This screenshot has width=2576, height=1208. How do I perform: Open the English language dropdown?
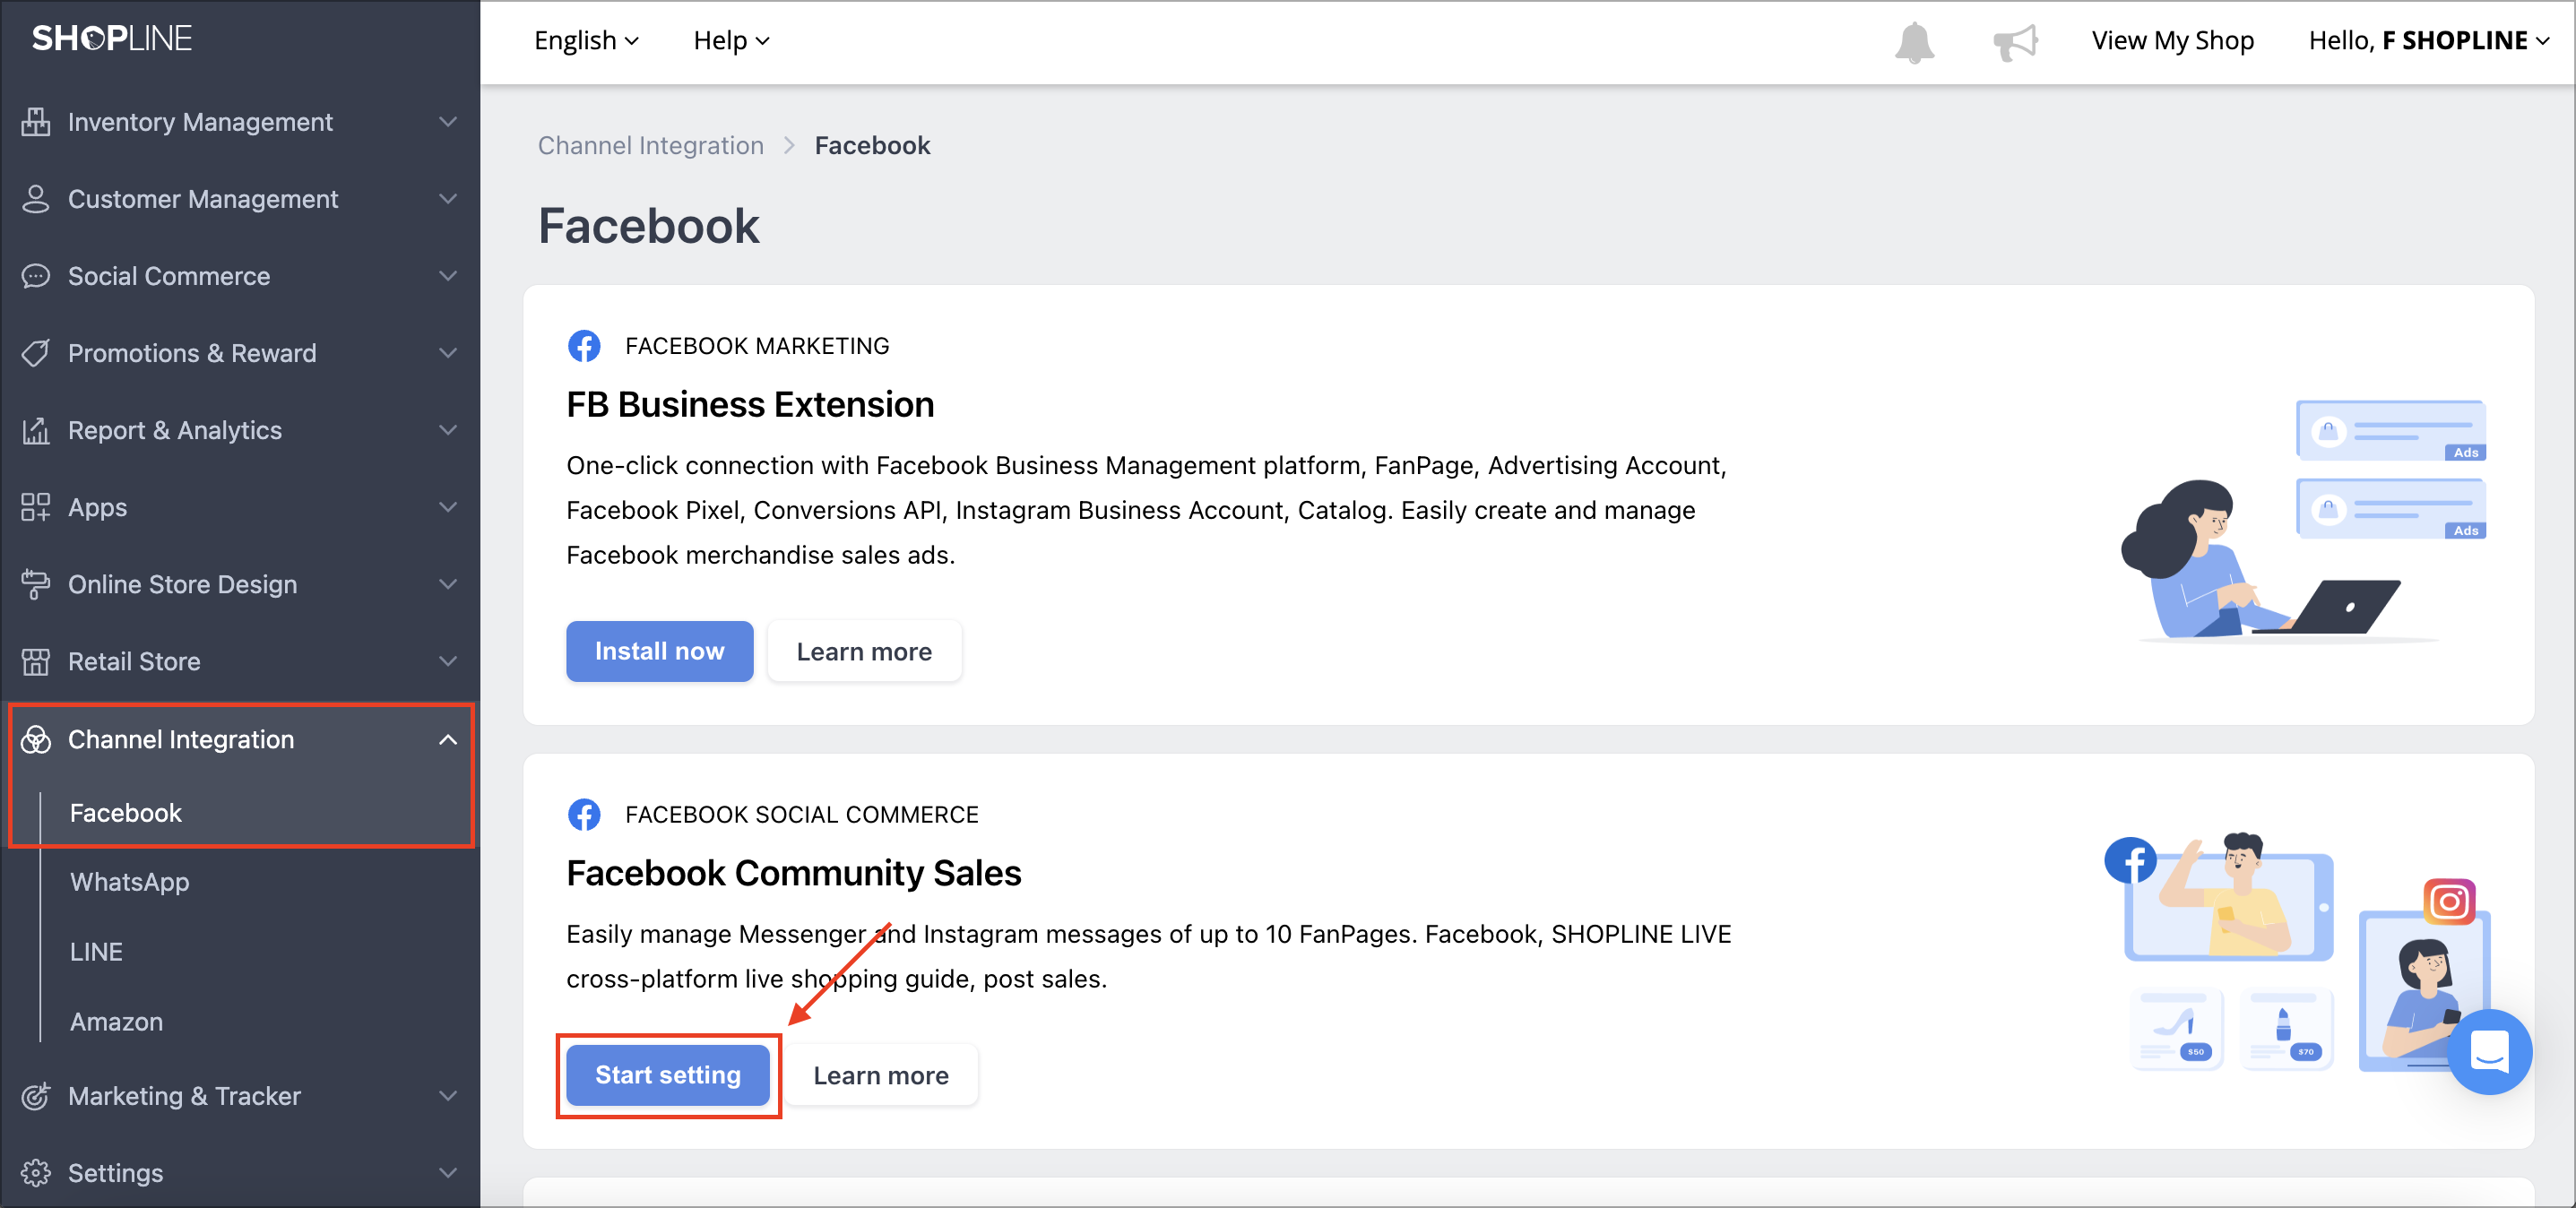[x=586, y=40]
